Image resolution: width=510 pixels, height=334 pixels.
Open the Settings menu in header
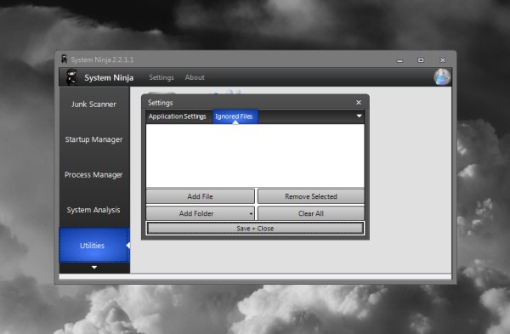pyautogui.click(x=161, y=77)
